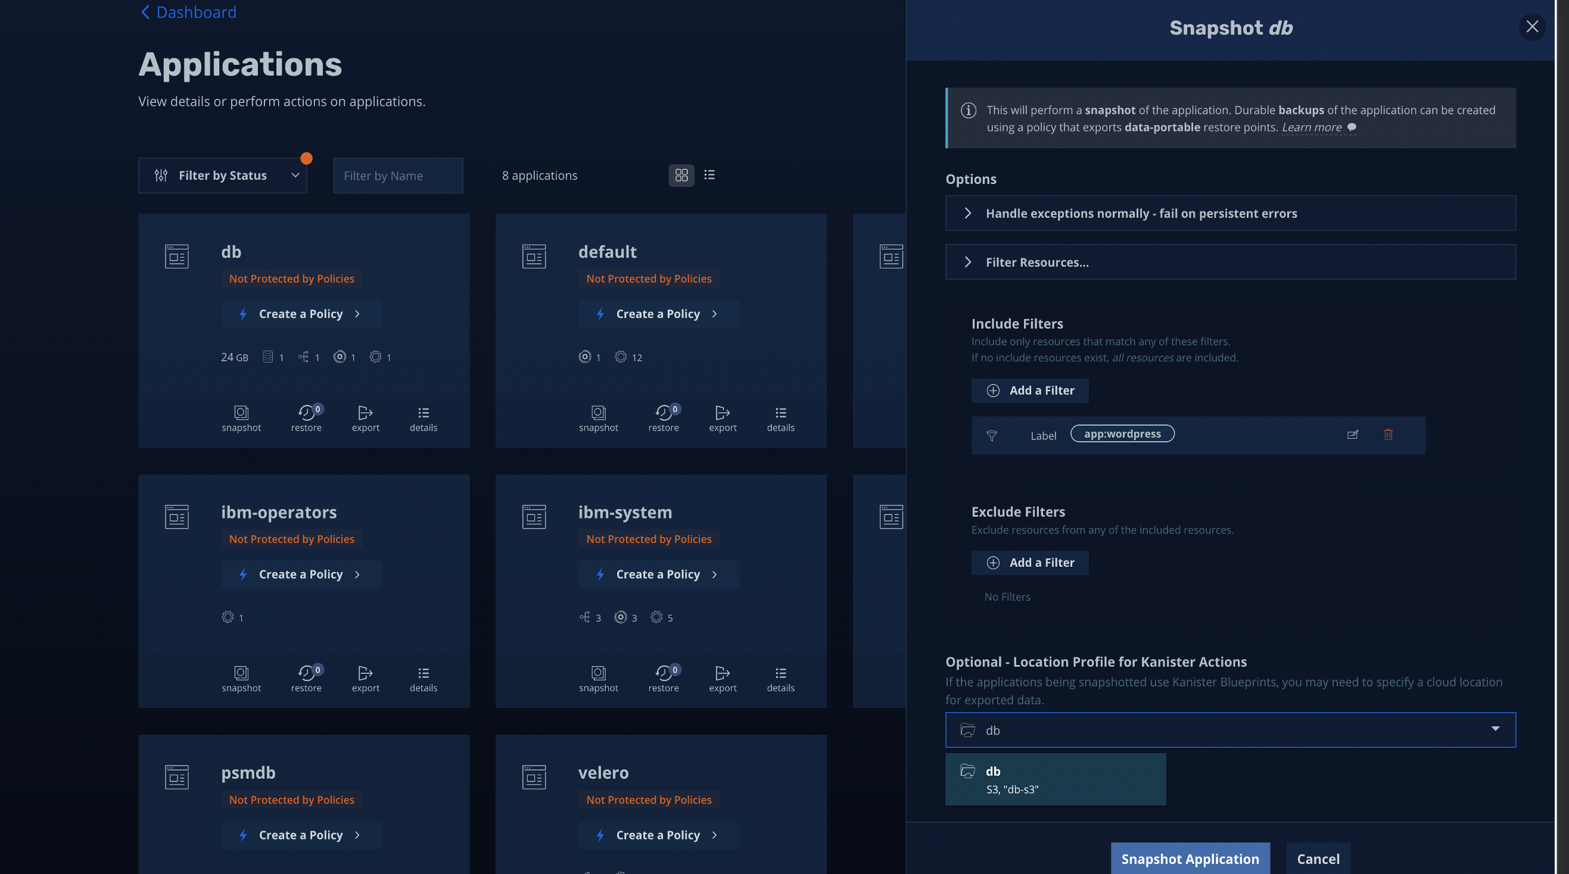Switch to list view layout
The image size is (1569, 874).
pyautogui.click(x=709, y=175)
